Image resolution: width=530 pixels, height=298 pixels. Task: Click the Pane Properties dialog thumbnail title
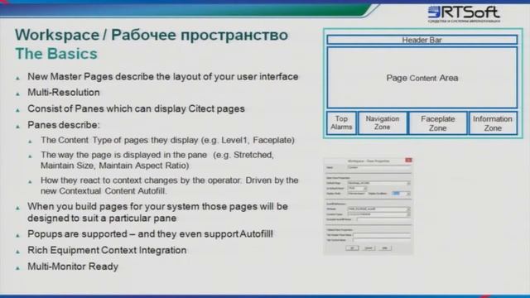369,161
